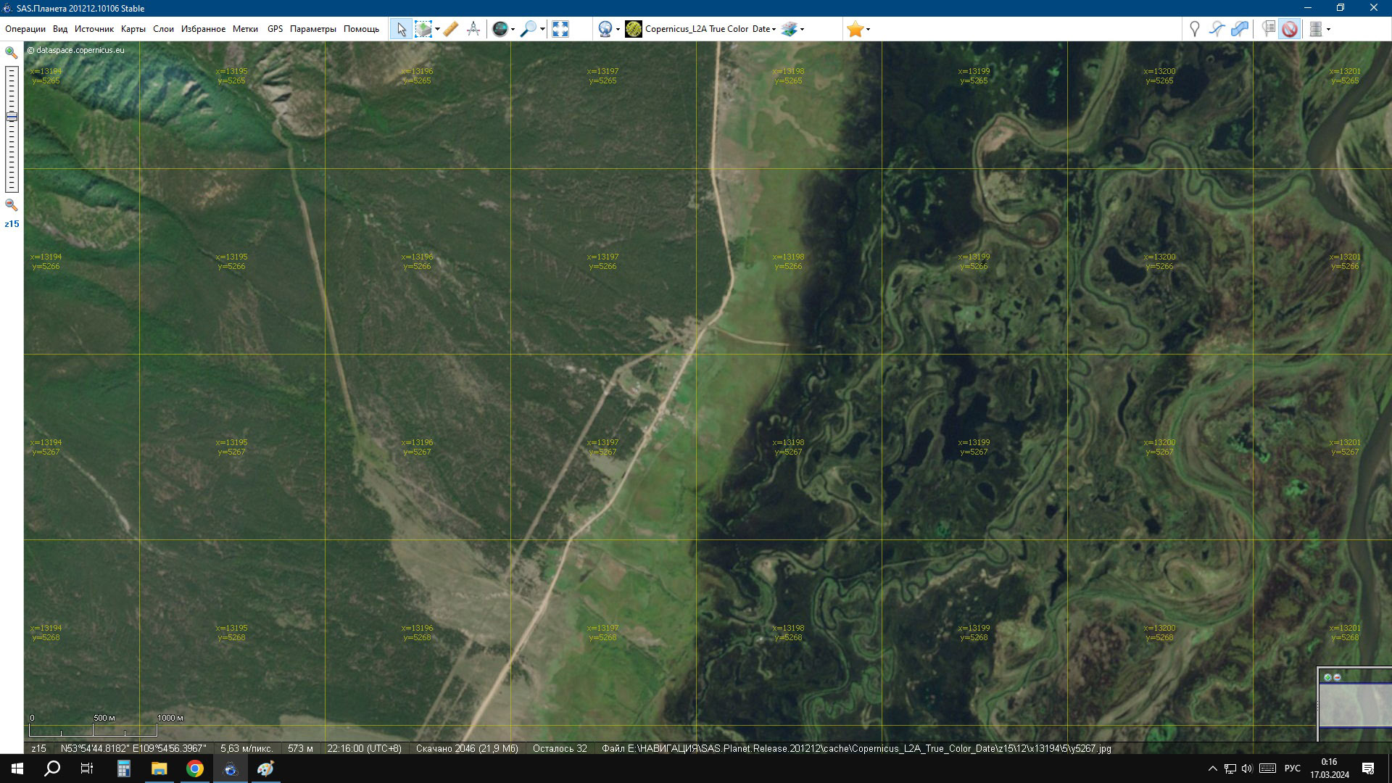Image resolution: width=1392 pixels, height=783 pixels.
Task: Click the compass map calculations icon
Action: (x=473, y=29)
